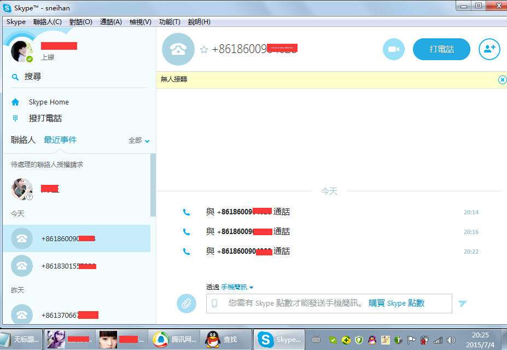Click the Action Center flag tray icon
507x350 pixels.
(411, 340)
